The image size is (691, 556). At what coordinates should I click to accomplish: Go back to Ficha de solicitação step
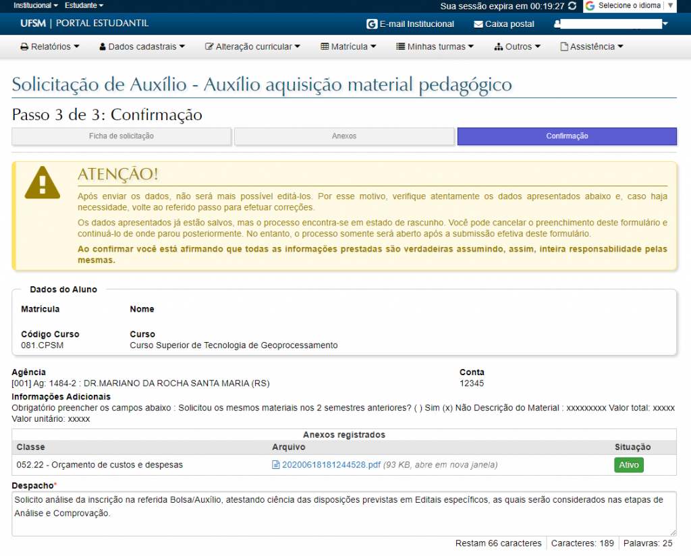[x=121, y=136]
